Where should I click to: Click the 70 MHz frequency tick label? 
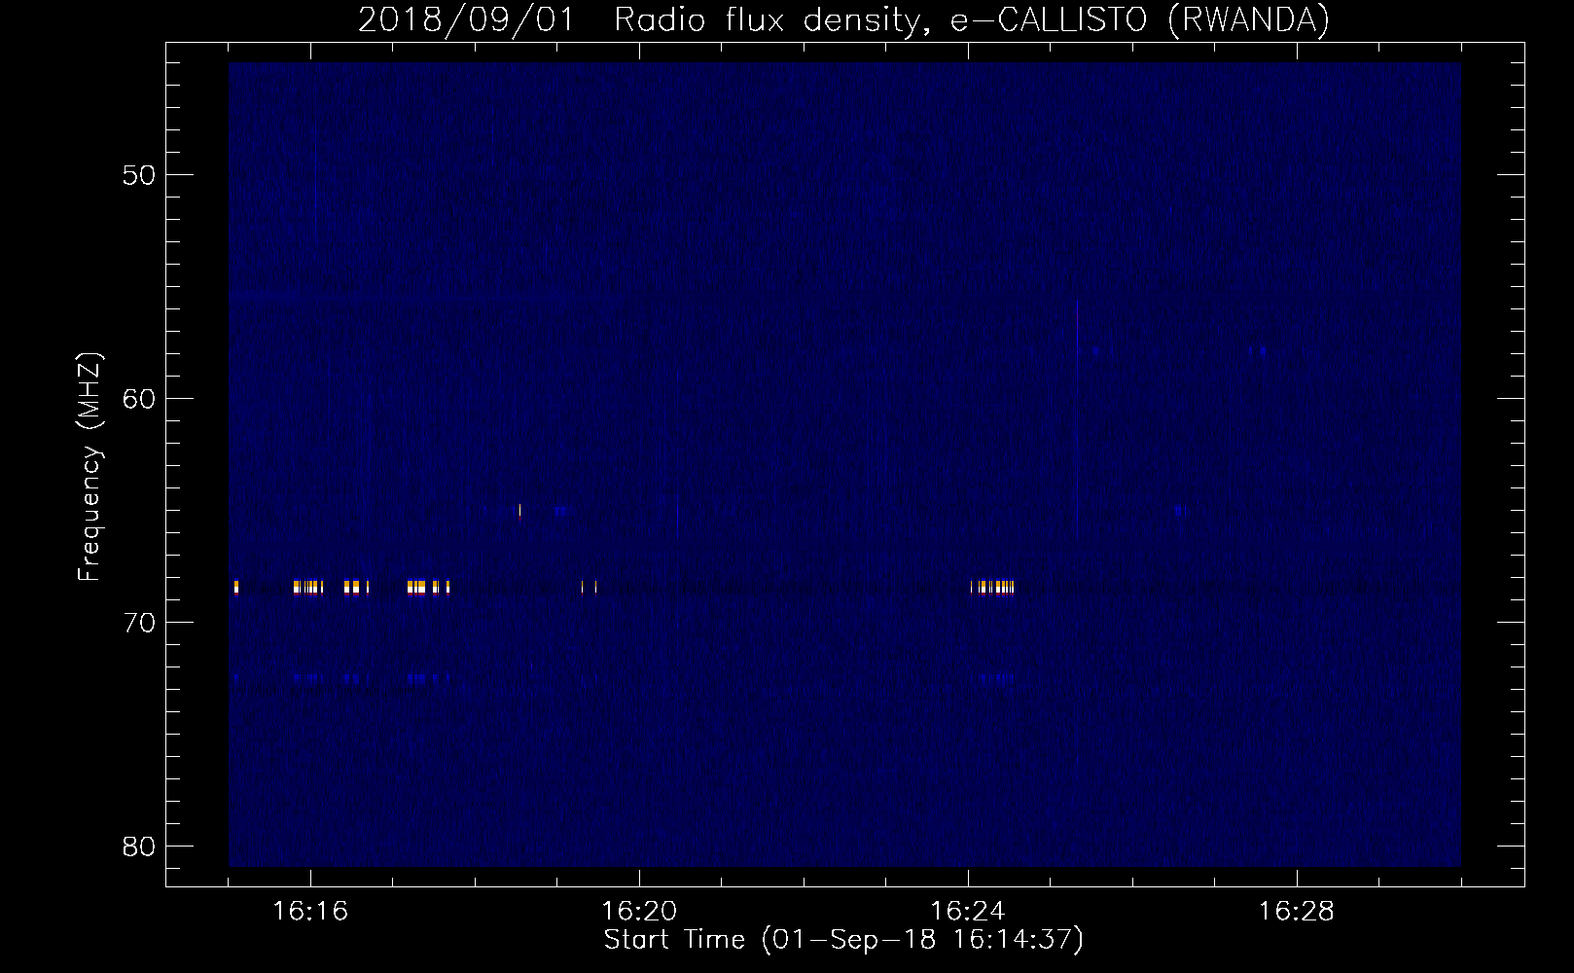(139, 623)
